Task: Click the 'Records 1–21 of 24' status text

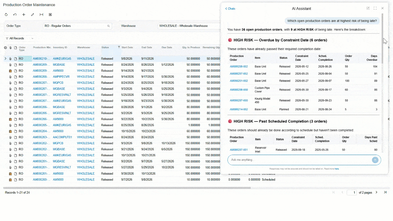Action: coord(18,192)
